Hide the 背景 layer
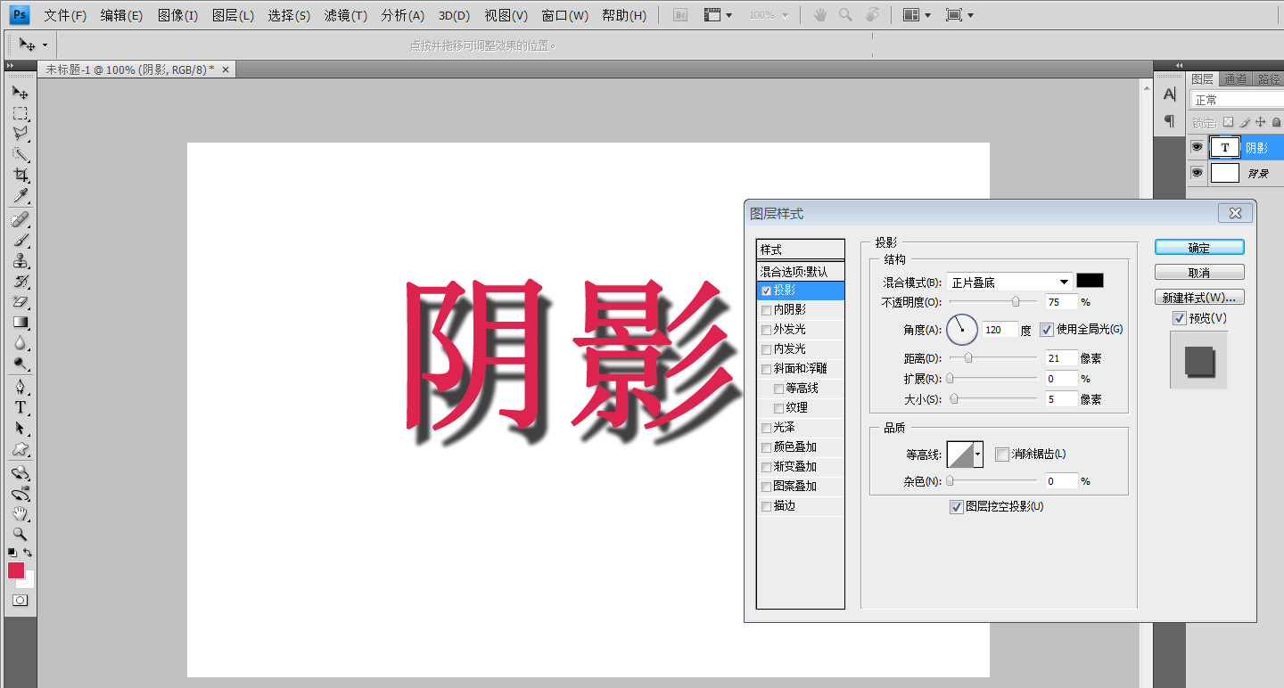This screenshot has height=688, width=1284. (1197, 173)
